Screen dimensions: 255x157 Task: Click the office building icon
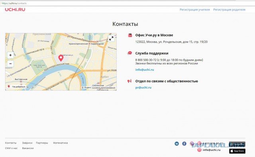pyautogui.click(x=130, y=35)
